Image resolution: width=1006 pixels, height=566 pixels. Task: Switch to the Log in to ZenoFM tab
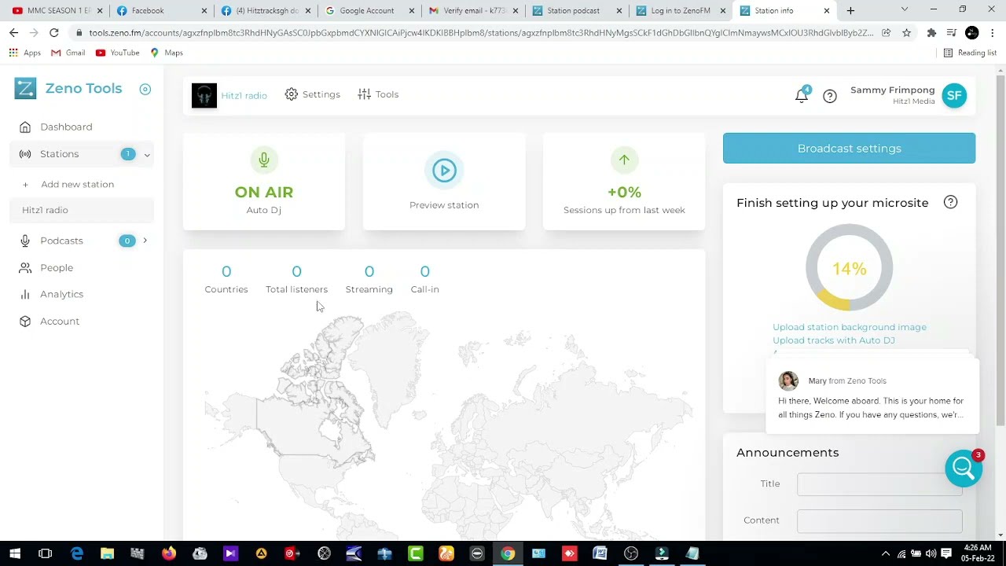coord(681,11)
